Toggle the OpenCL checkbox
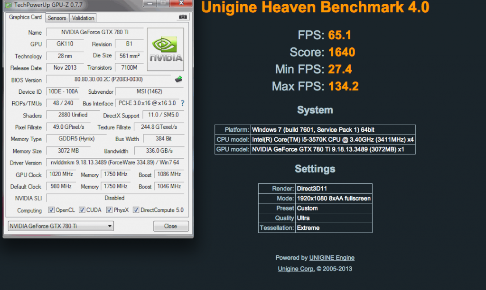 pos(52,210)
